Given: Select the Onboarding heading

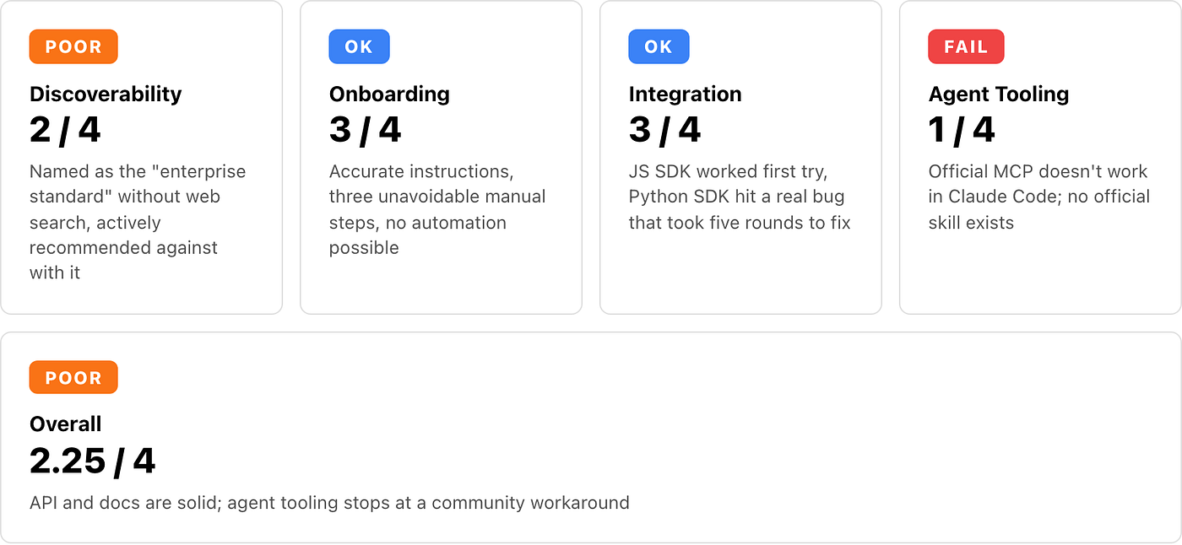Looking at the screenshot, I should point(389,94).
